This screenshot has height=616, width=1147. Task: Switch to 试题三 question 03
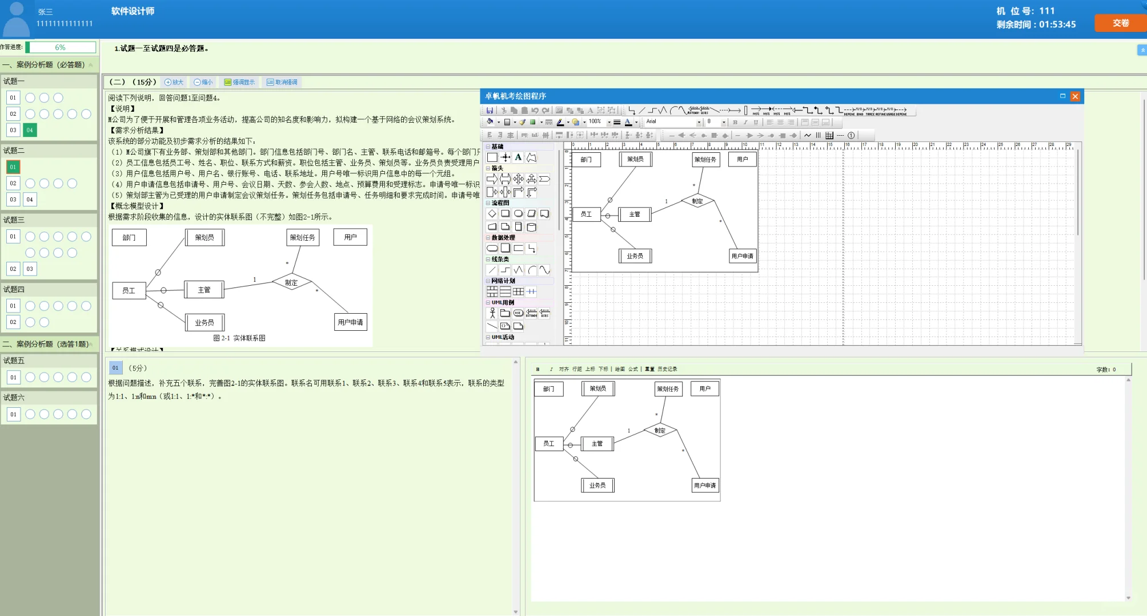pos(30,269)
